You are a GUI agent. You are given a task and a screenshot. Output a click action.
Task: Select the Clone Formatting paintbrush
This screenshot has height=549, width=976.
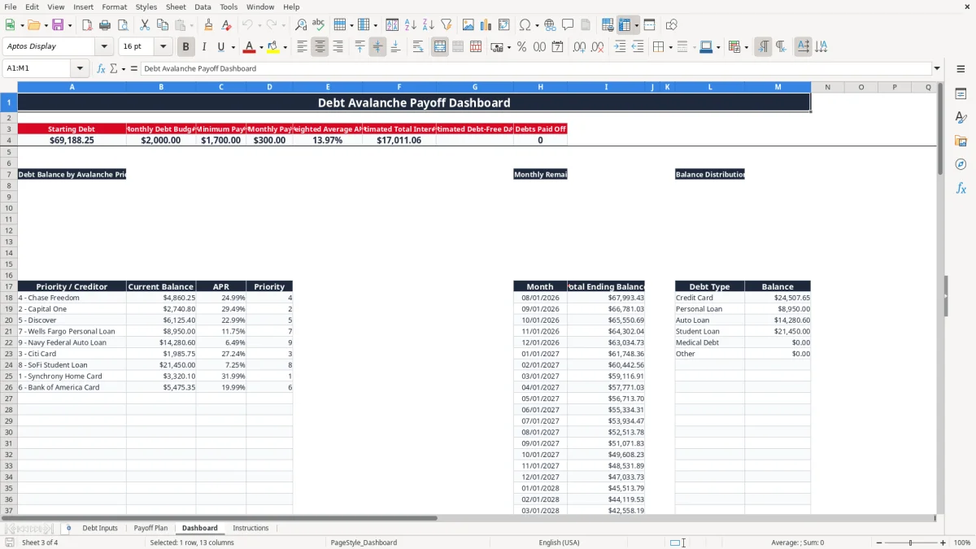click(209, 25)
